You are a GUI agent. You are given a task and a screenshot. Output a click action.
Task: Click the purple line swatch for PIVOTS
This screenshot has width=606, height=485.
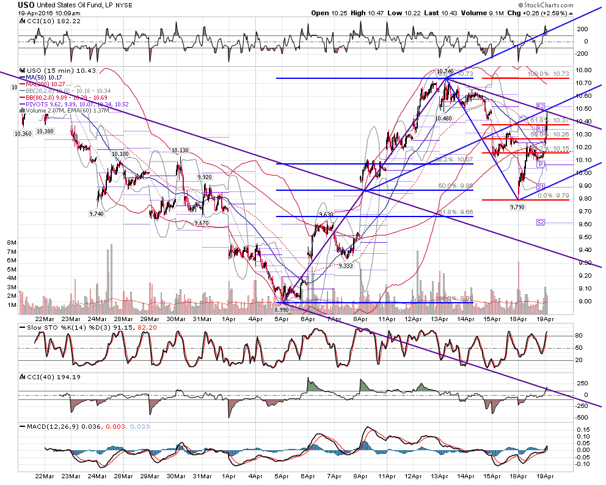[x=23, y=105]
